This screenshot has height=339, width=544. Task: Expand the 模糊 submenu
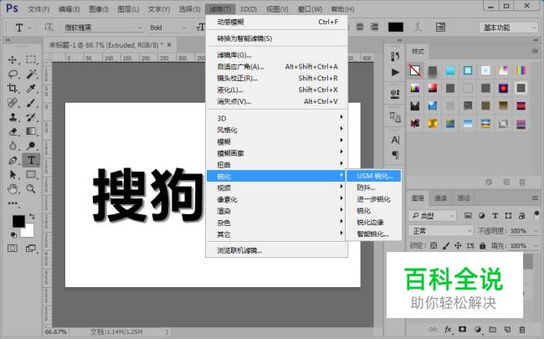(x=276, y=141)
